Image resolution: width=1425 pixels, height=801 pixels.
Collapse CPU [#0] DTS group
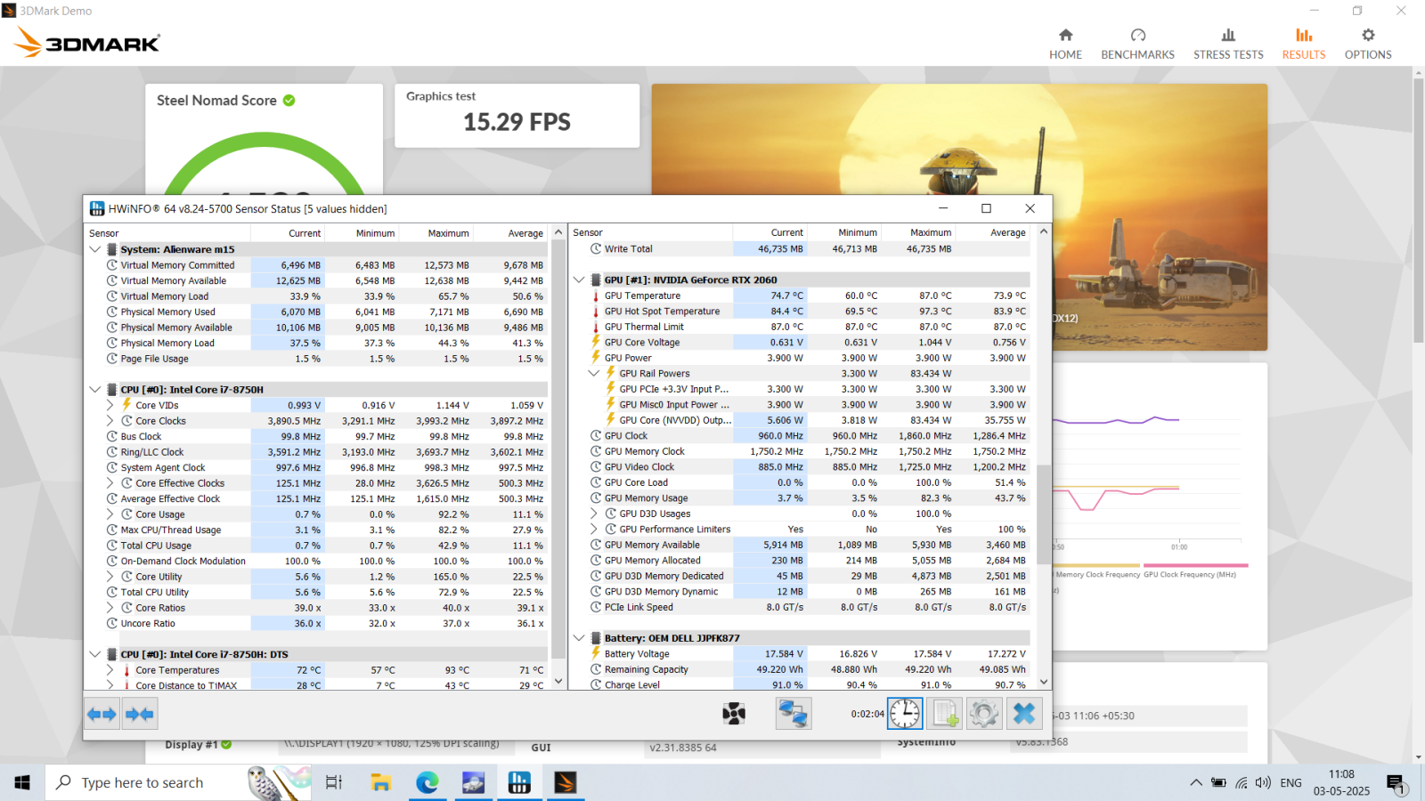pyautogui.click(x=95, y=654)
